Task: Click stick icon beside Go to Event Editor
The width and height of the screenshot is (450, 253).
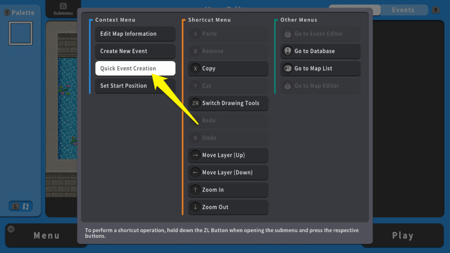Action: point(287,34)
